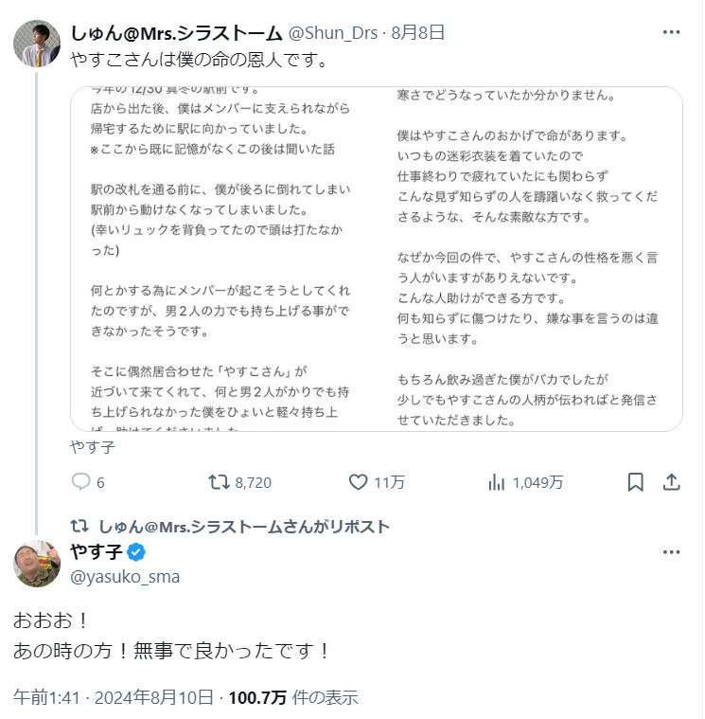This screenshot has height=719, width=705.
Task: Click the reply speech bubble icon
Action: 81,482
